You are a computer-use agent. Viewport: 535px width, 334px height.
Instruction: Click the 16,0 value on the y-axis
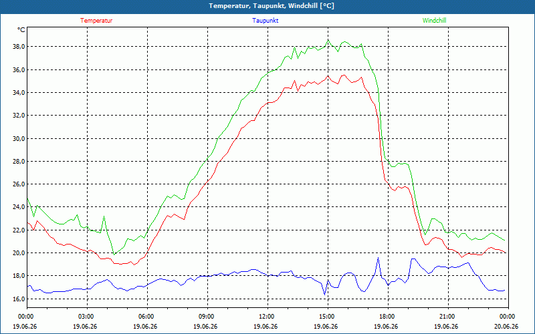click(x=19, y=299)
